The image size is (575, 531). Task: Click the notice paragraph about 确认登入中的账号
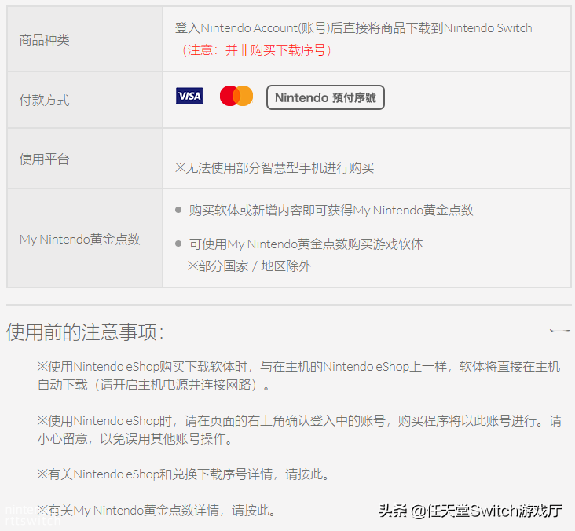pyautogui.click(x=298, y=430)
